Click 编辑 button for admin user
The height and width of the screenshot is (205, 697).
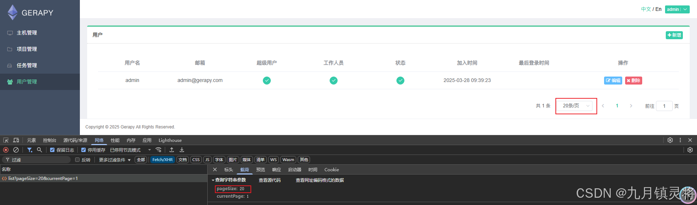(x=613, y=81)
